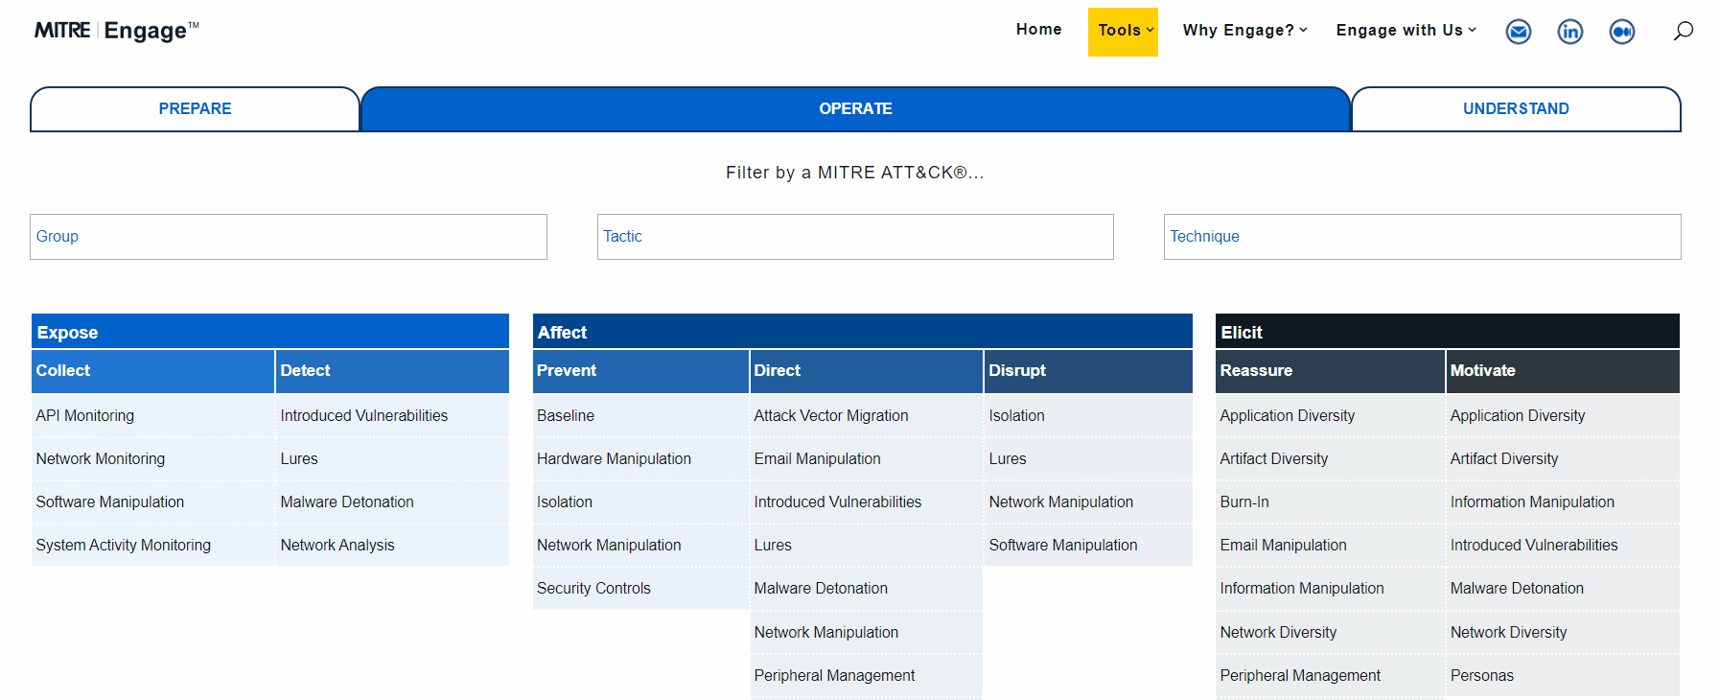Click the Expose goal header

tap(270, 332)
